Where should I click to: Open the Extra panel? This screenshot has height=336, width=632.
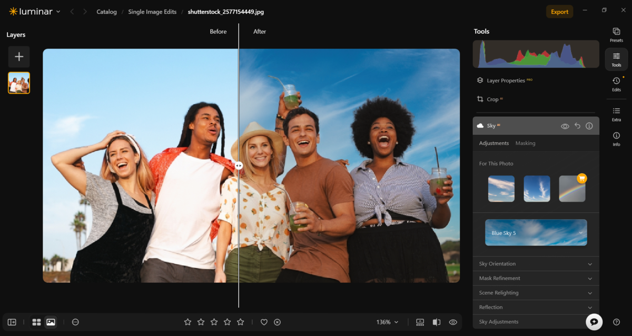click(x=616, y=114)
